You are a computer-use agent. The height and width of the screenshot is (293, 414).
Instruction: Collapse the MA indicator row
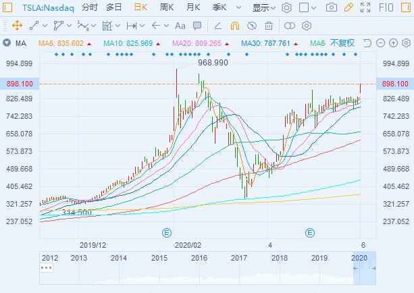7,43
